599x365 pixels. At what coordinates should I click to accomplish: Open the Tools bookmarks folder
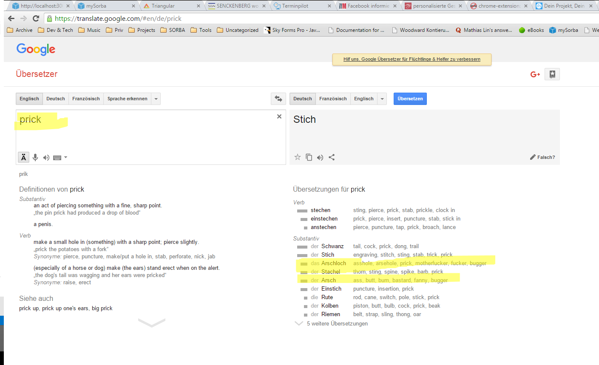click(x=201, y=30)
